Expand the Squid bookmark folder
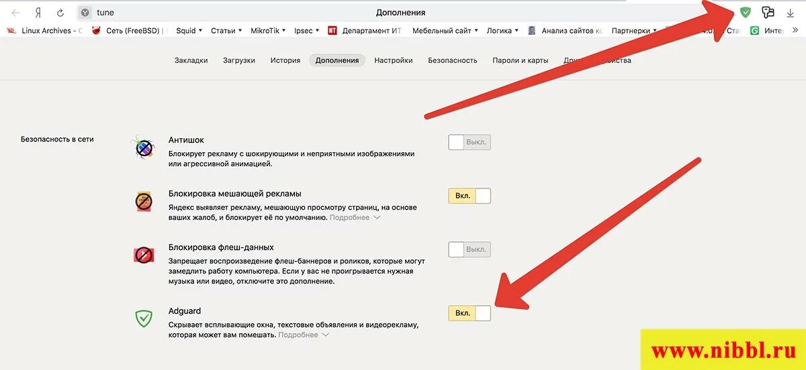Viewport: 806px width, 370px height. click(189, 31)
